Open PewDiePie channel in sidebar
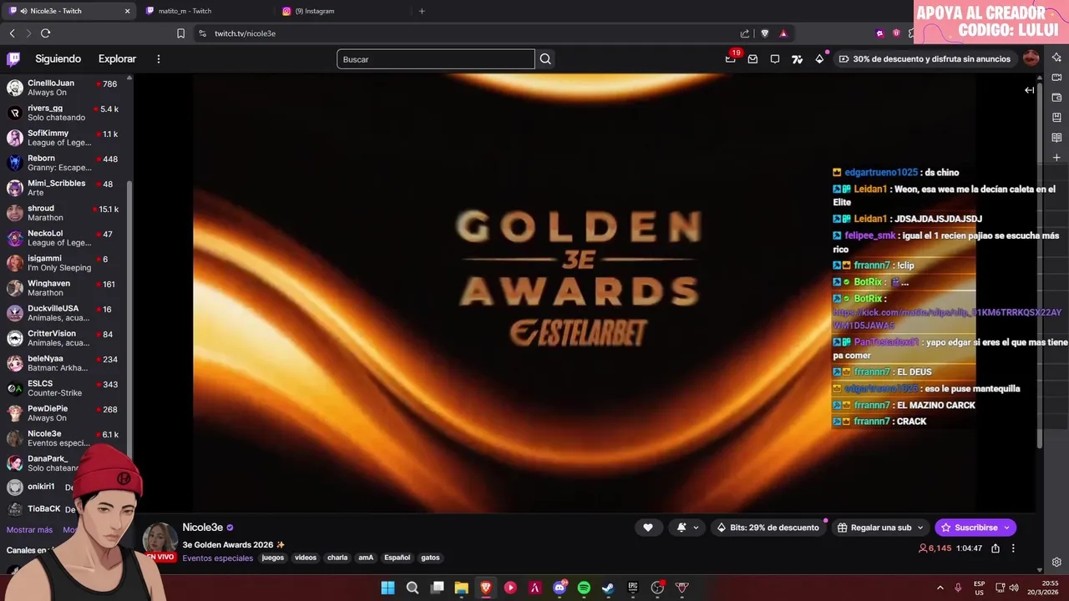The width and height of the screenshot is (1069, 601). click(66, 413)
